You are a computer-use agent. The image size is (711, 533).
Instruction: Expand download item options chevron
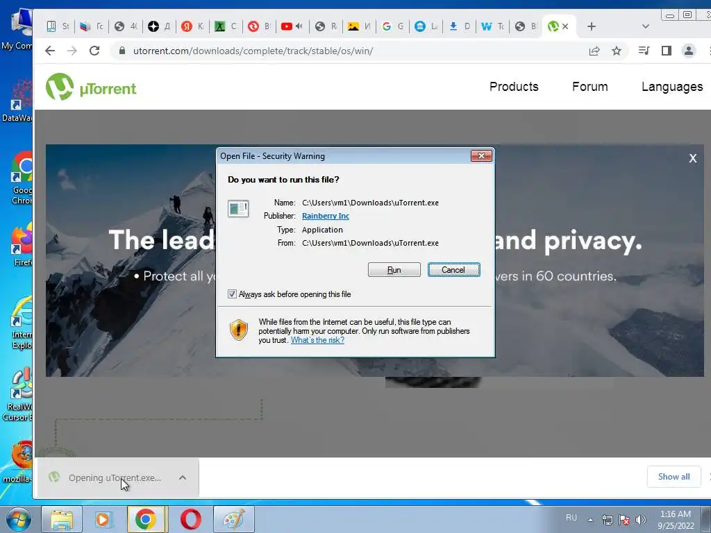point(183,477)
